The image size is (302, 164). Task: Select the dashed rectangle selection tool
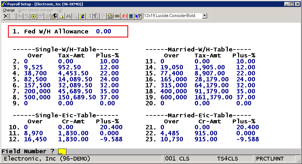pos(13,16)
